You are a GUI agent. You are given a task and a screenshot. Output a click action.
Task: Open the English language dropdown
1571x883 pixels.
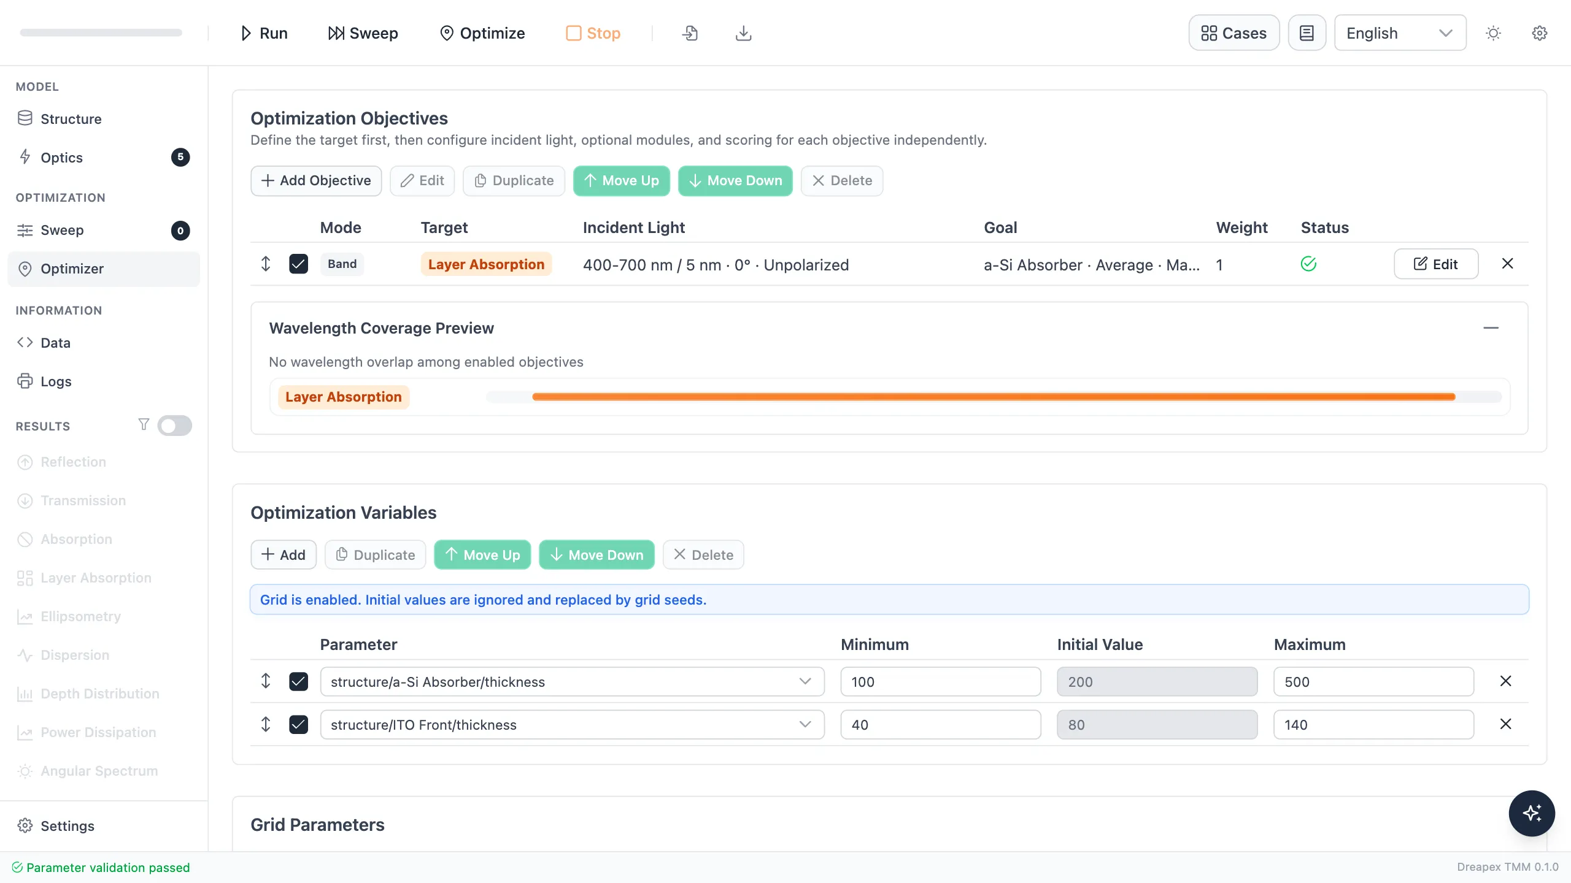tap(1400, 33)
